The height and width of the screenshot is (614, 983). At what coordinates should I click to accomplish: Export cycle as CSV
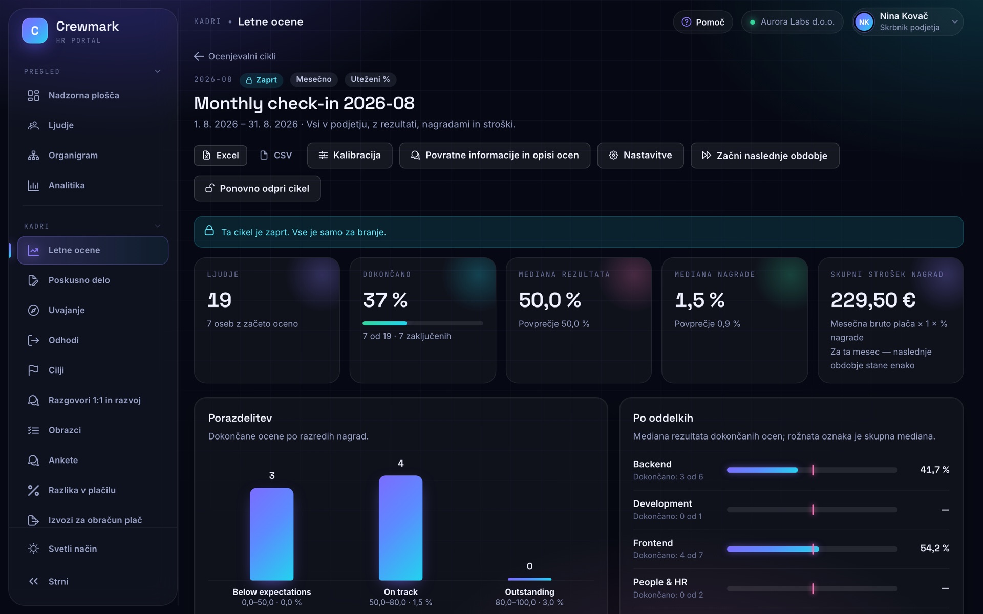point(276,156)
